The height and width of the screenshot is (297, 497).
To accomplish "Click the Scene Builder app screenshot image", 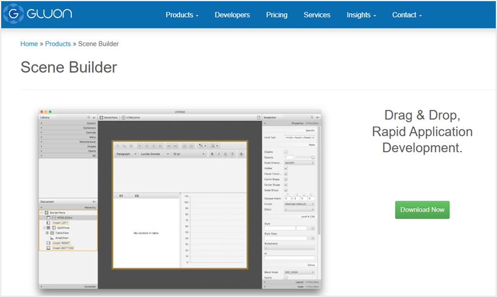I will 180,199.
